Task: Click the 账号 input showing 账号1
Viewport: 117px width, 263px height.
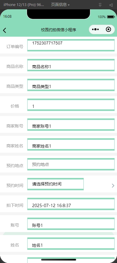Action: (71, 224)
